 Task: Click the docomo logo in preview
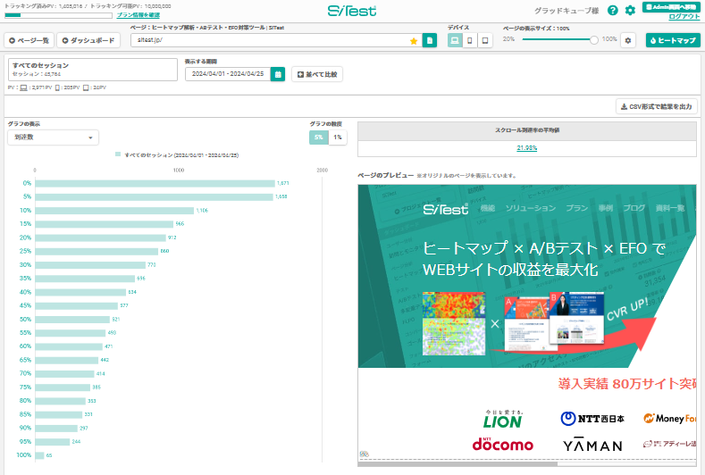click(503, 445)
